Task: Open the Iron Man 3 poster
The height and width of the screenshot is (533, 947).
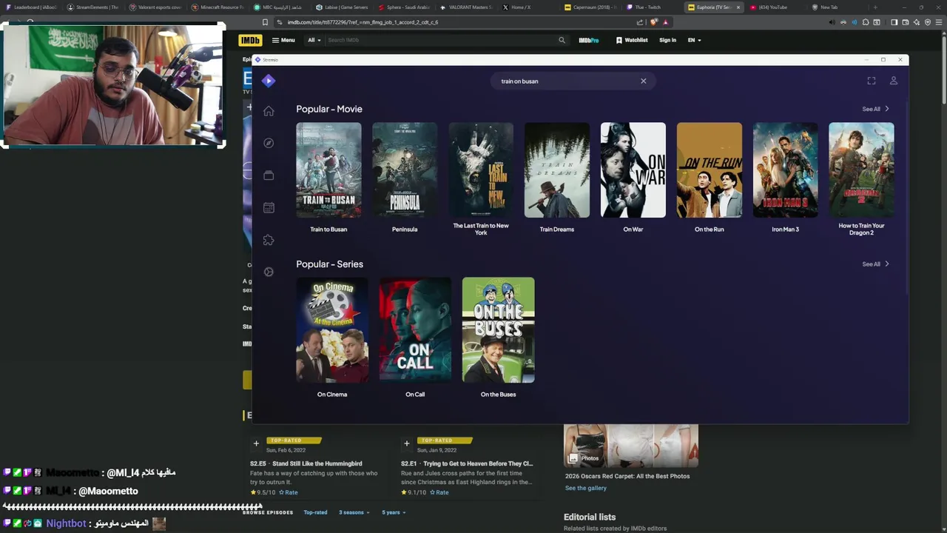Action: tap(786, 170)
